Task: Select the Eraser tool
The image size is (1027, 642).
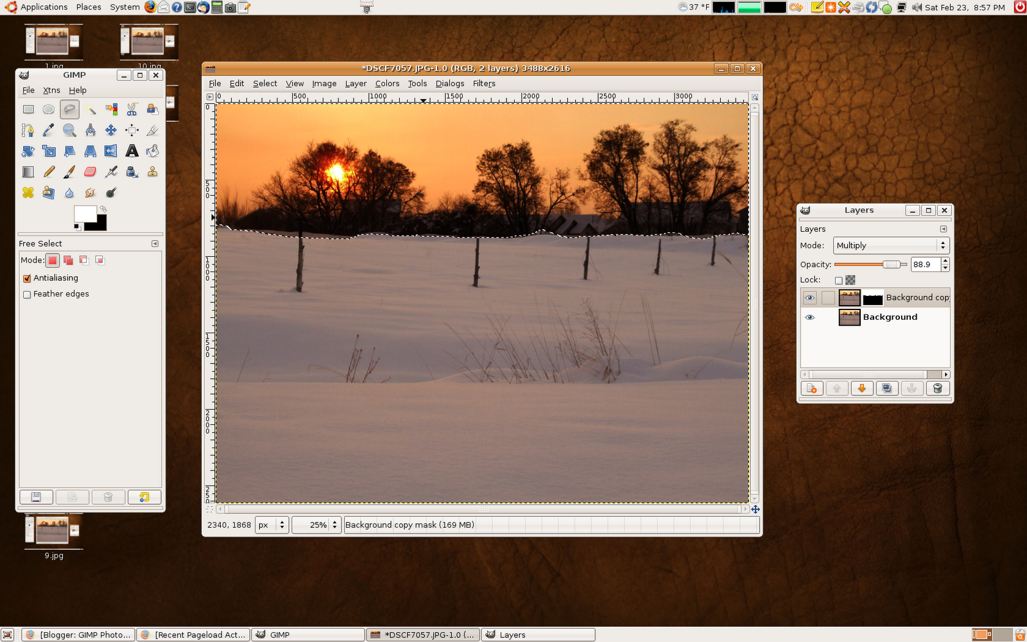Action: (91, 171)
